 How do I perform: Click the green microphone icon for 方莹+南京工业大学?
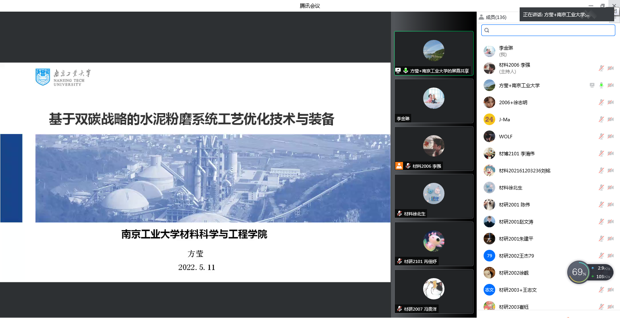coord(601,85)
